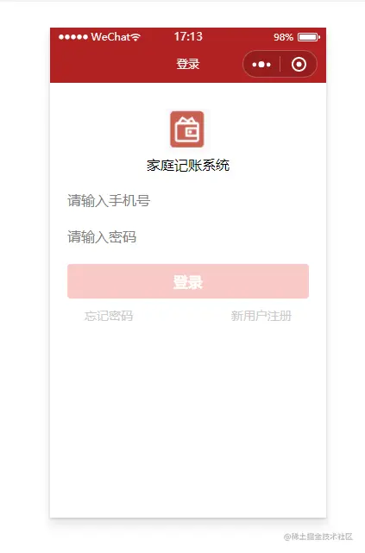365x553 pixels.
Task: Click the 稀土掘金技术社区 watermark text
Action: point(318,537)
